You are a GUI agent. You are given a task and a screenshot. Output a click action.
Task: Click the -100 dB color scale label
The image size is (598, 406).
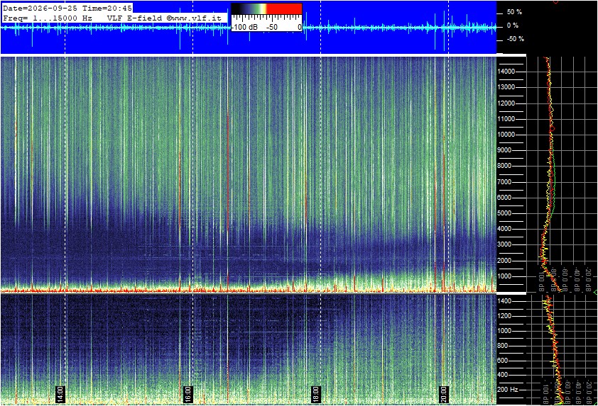(244, 28)
